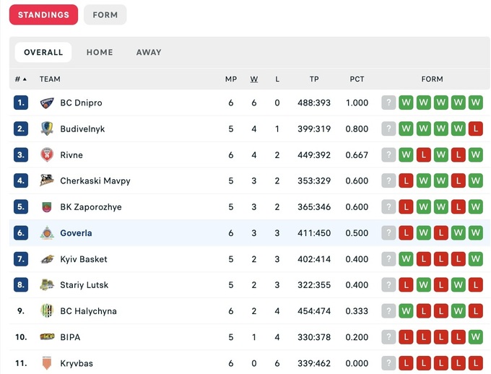491x374 pixels.
Task: Click BC Dnipro's gray question mark form badge
Action: pos(388,103)
